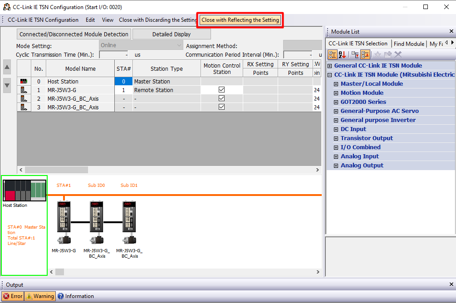
Task: Click the row 1 MR-J5W3-G servo icon
Action: [x=24, y=90]
